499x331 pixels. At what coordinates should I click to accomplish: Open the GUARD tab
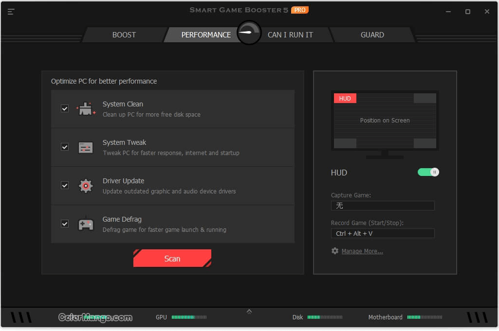tap(372, 35)
